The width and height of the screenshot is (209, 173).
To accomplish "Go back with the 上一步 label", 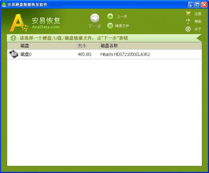I will tap(122, 16).
